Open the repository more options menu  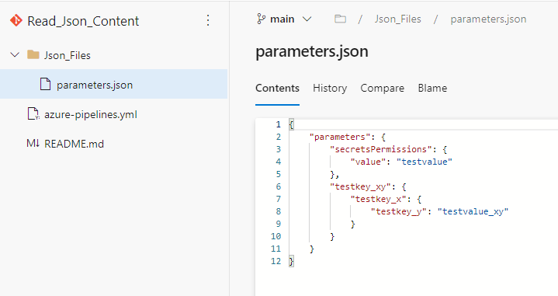point(208,21)
